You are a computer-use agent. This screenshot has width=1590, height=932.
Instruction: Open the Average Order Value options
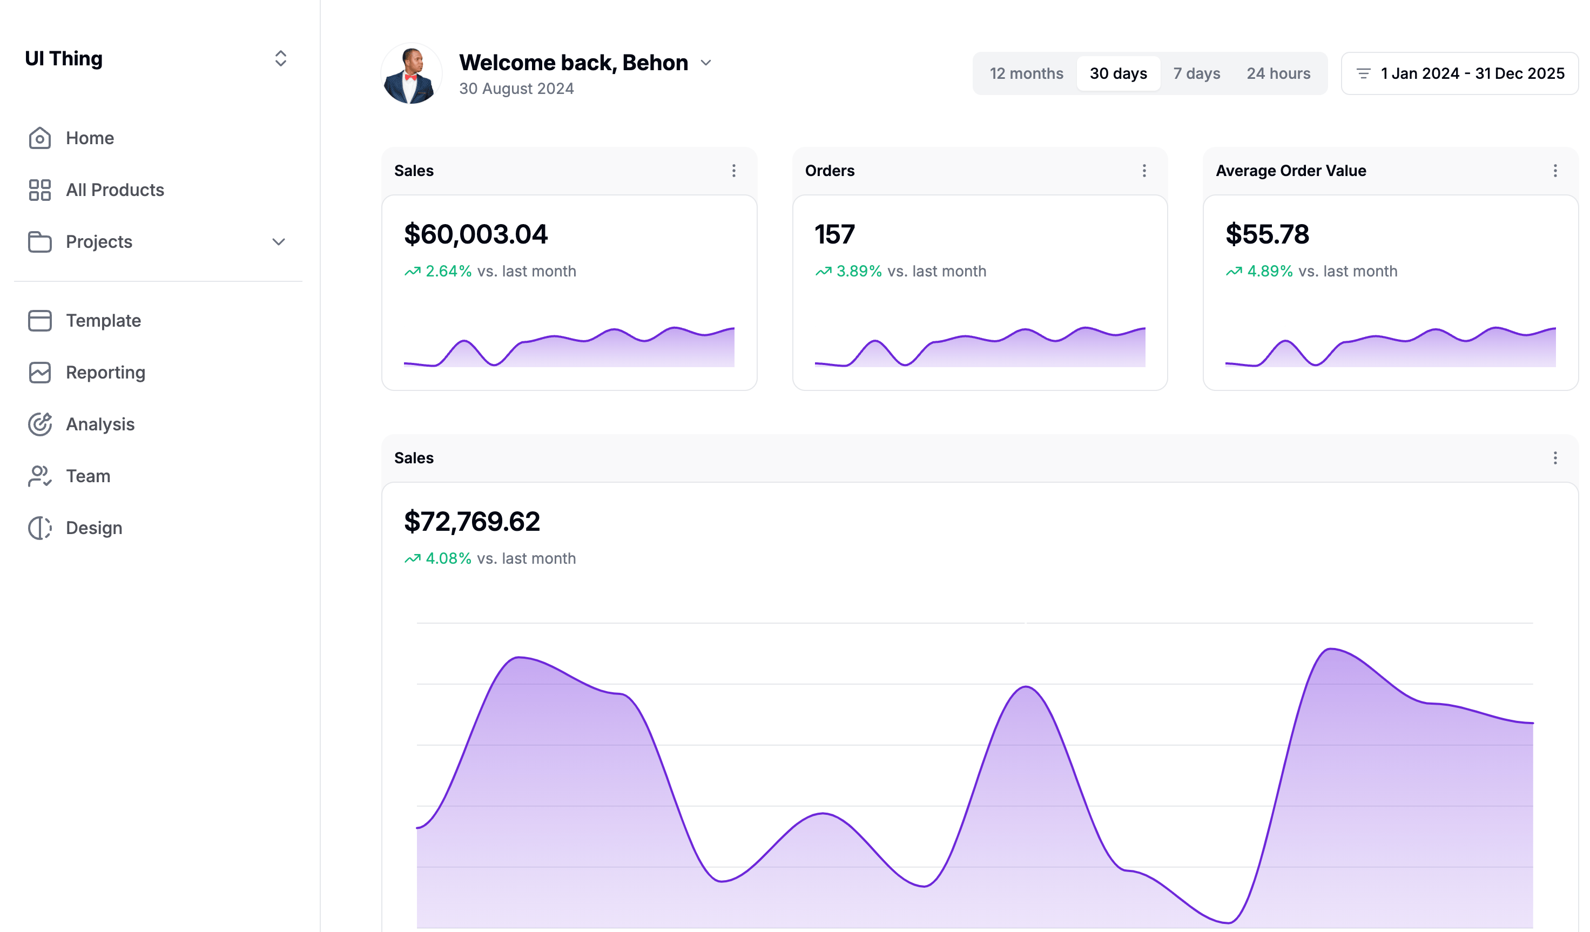tap(1555, 171)
